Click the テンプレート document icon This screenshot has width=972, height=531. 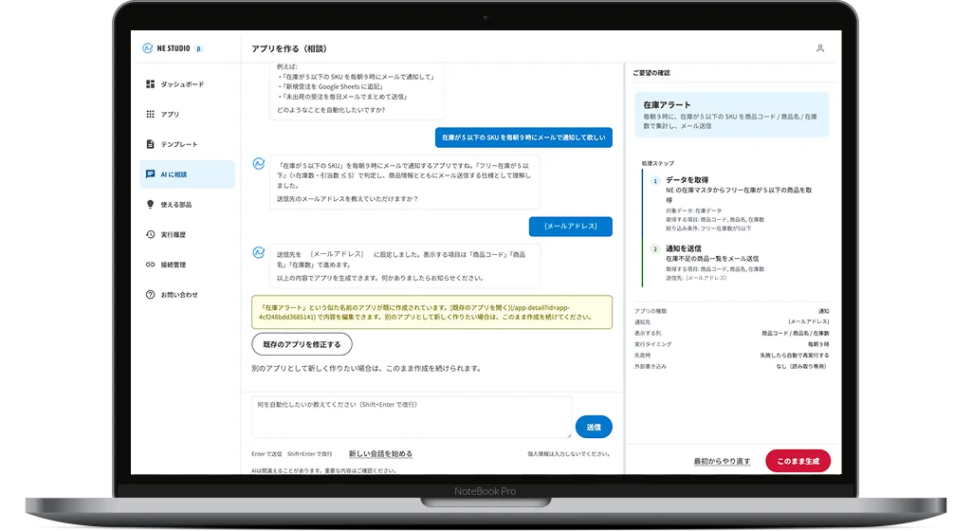click(150, 144)
